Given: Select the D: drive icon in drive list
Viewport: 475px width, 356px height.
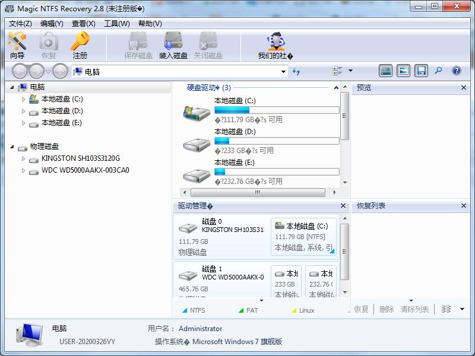Looking at the screenshot, I should [x=197, y=145].
